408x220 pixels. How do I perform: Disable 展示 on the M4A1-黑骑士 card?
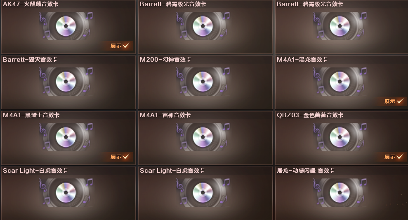120,157
